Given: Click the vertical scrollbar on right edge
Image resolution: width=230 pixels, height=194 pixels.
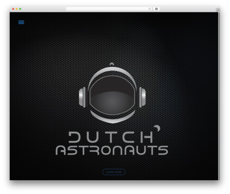Looking at the screenshot, I should click(x=219, y=96).
